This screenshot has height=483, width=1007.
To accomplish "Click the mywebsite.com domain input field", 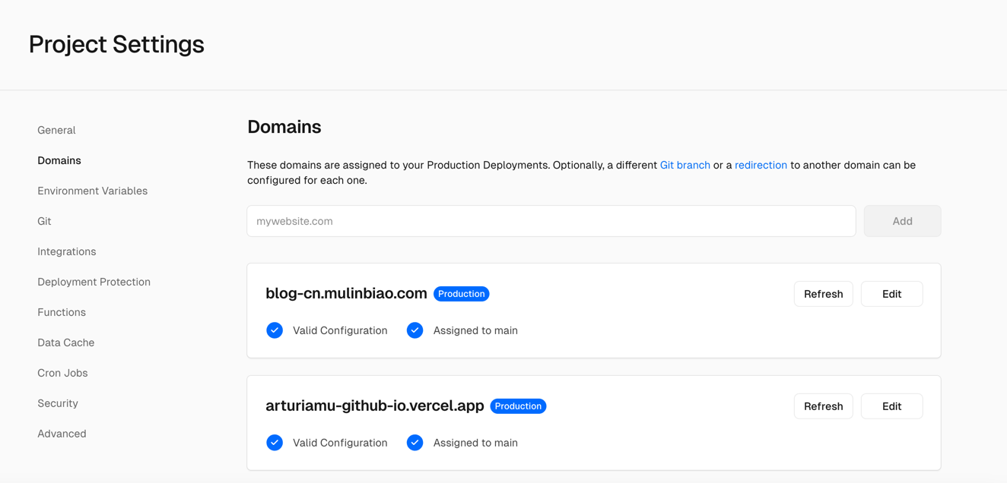I will tap(551, 221).
